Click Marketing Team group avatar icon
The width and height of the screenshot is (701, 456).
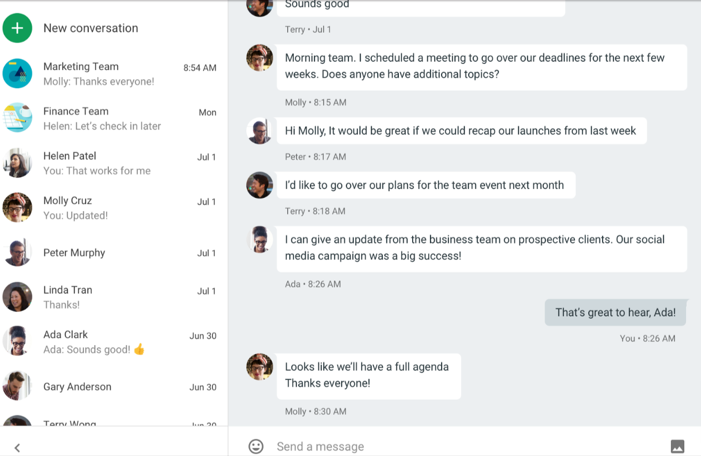coord(17,73)
